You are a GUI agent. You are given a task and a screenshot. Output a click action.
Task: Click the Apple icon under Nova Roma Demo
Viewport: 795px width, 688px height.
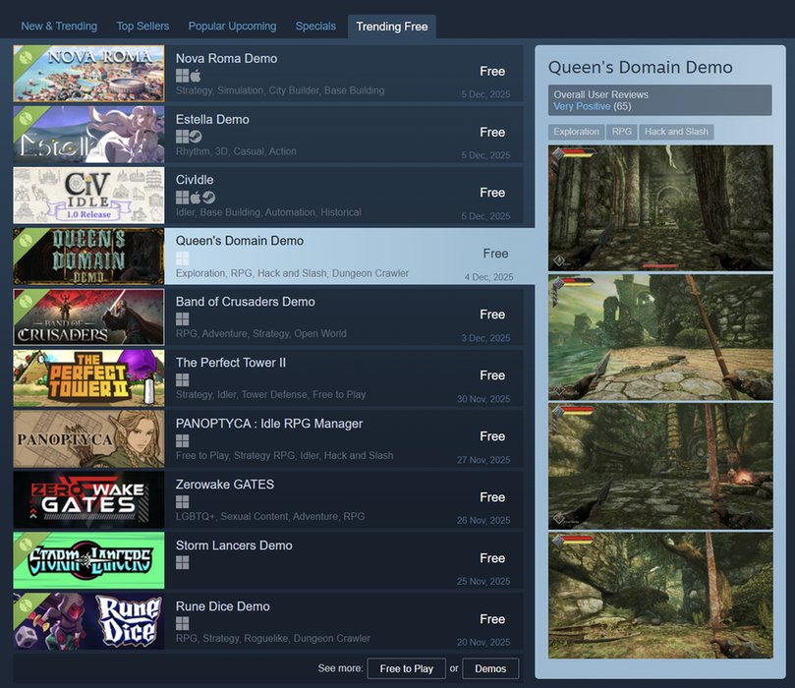(195, 76)
